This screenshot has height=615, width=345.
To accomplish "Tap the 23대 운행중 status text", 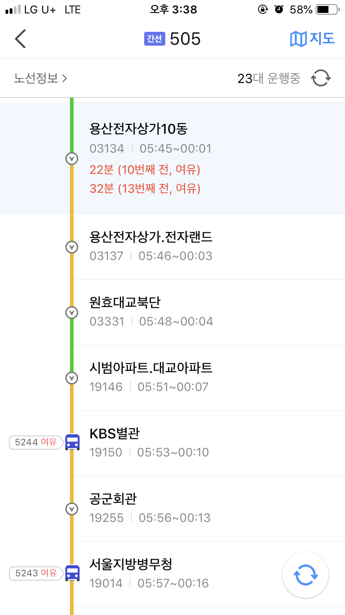I will [269, 78].
